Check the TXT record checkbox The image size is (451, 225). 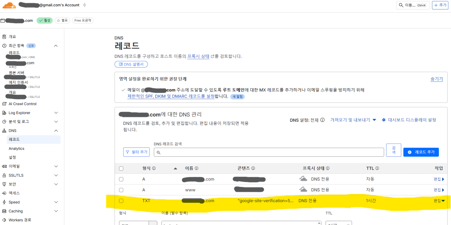click(121, 201)
